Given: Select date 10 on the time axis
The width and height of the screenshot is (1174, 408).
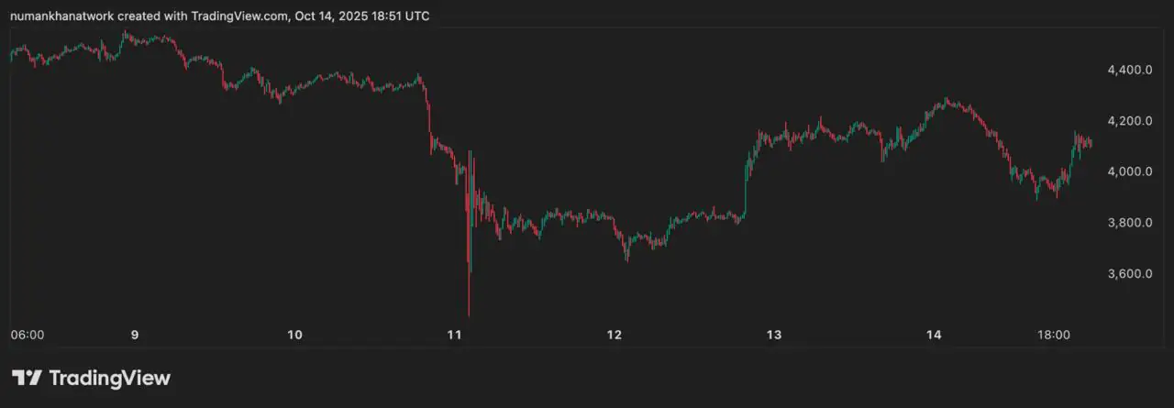Looking at the screenshot, I should [x=294, y=336].
